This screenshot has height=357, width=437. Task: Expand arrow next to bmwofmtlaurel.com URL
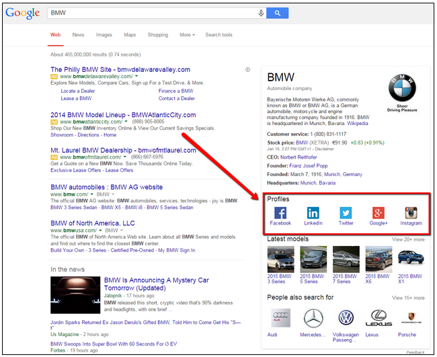click(x=125, y=157)
